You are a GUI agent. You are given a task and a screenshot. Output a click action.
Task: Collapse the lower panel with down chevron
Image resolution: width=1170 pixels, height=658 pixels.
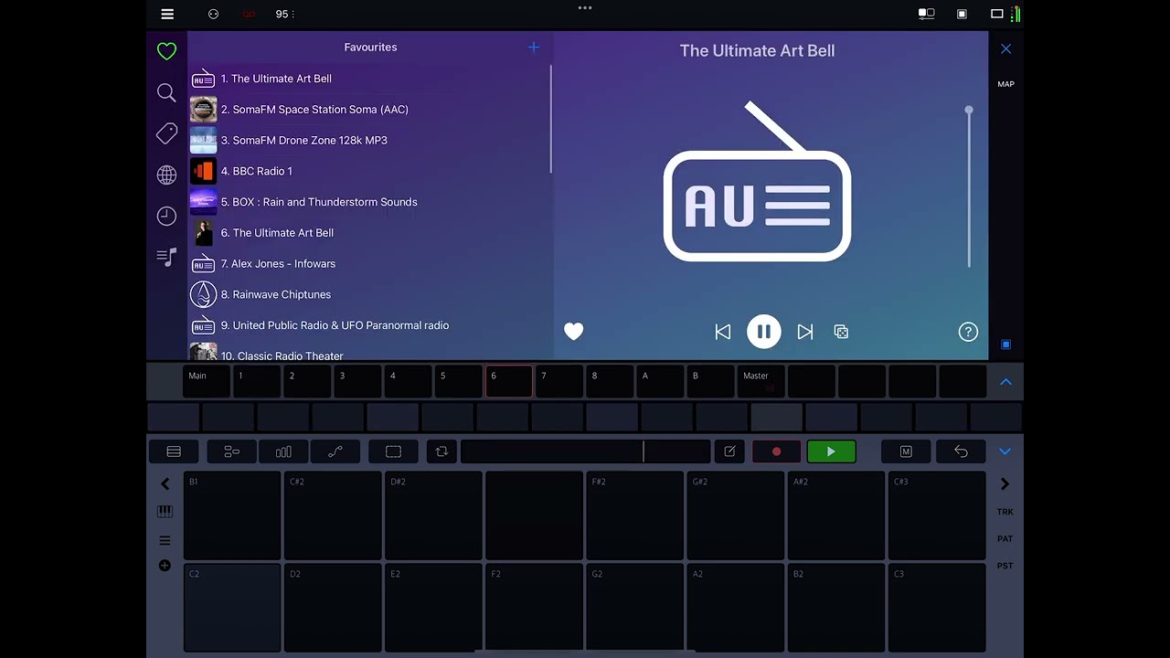click(x=1005, y=451)
